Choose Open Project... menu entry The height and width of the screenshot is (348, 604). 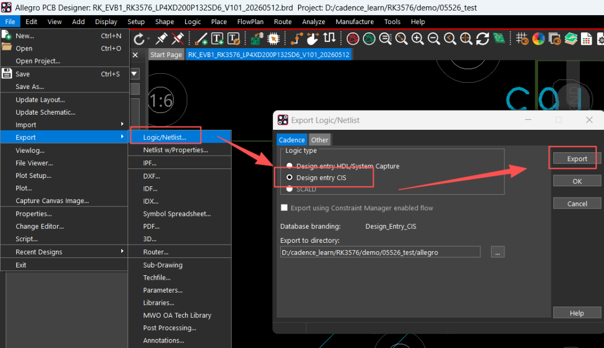[x=64, y=61]
